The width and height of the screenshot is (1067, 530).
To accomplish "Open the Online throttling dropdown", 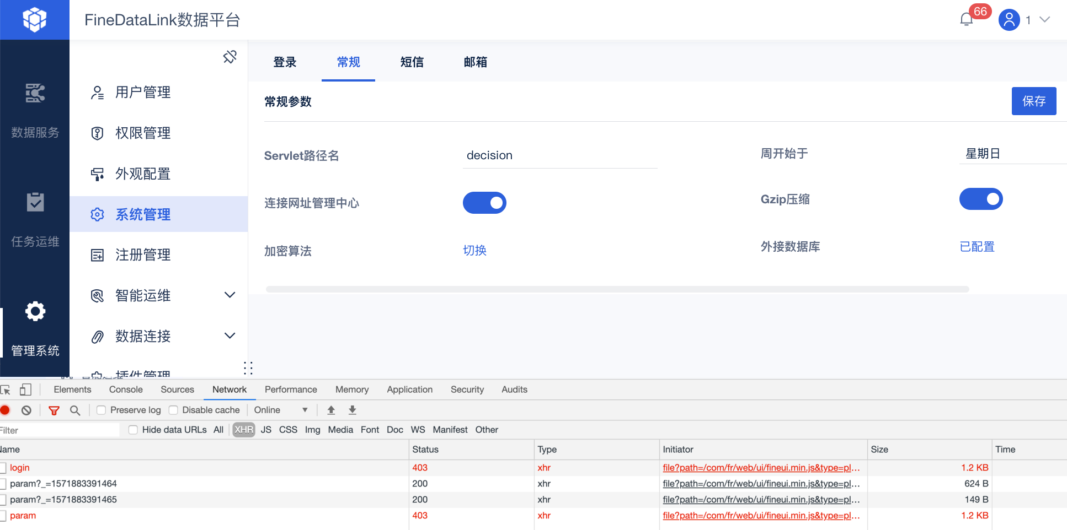I will [x=280, y=410].
